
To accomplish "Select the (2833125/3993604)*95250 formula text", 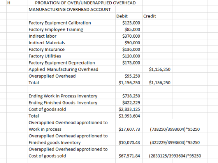I will 175,156.
